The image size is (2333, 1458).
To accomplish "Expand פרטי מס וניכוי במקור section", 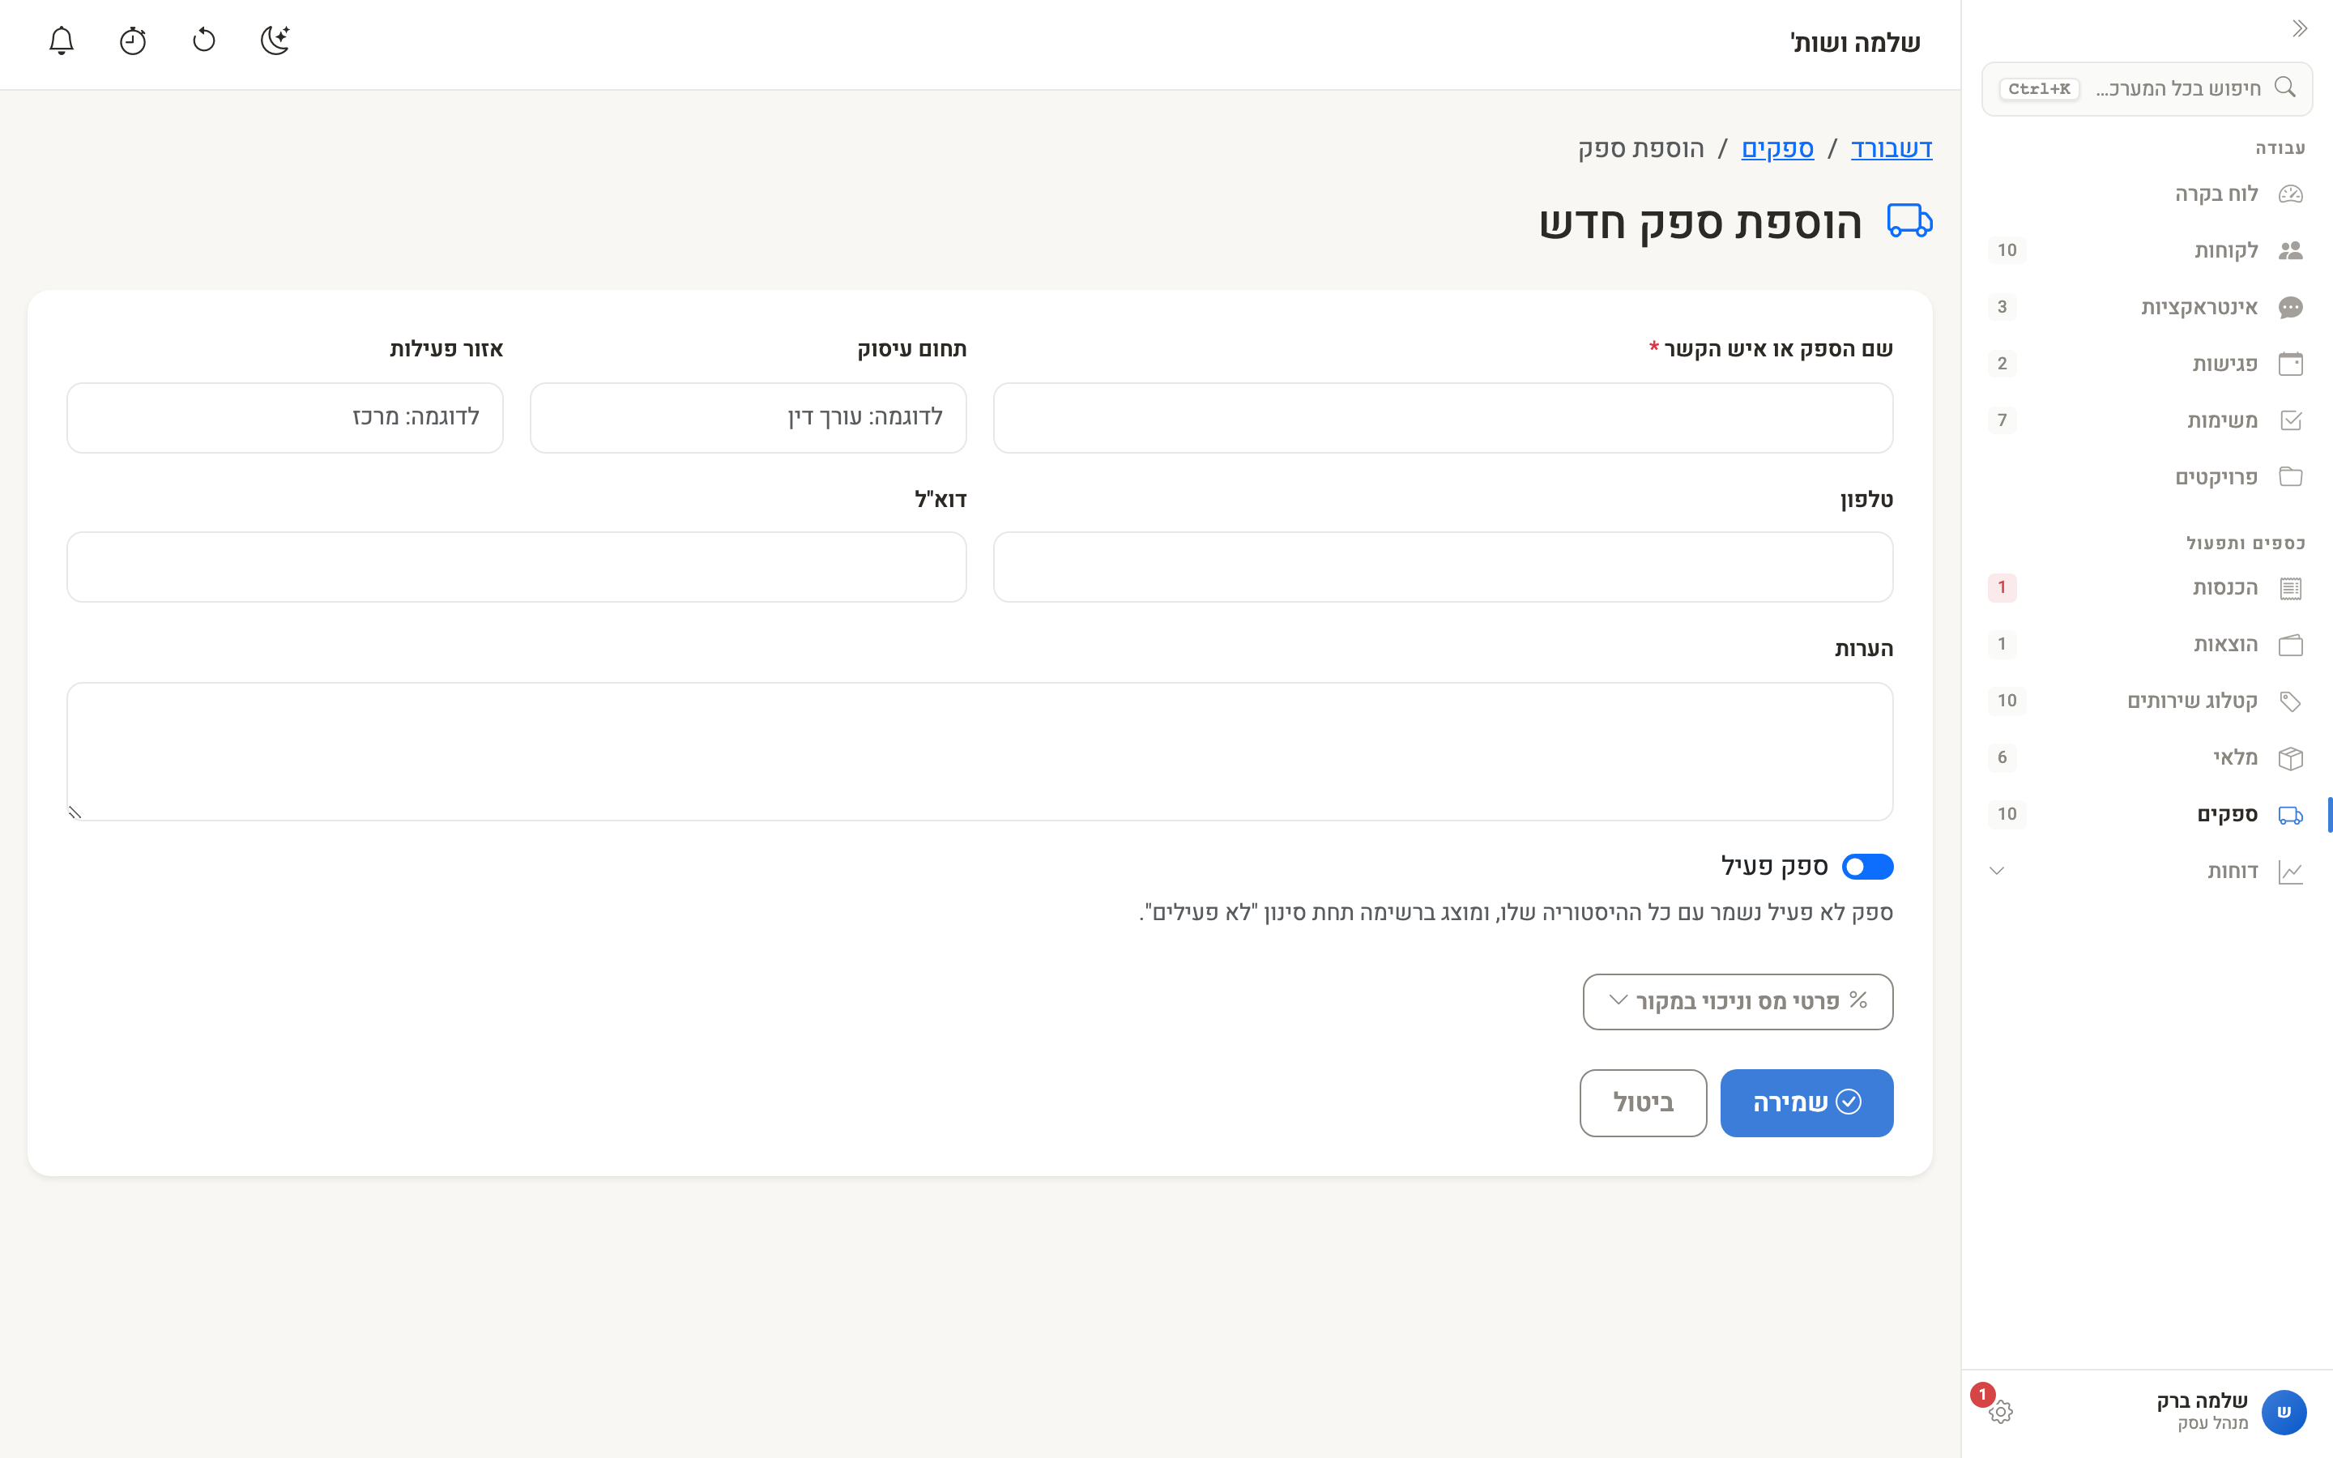I will coord(1738,1001).
